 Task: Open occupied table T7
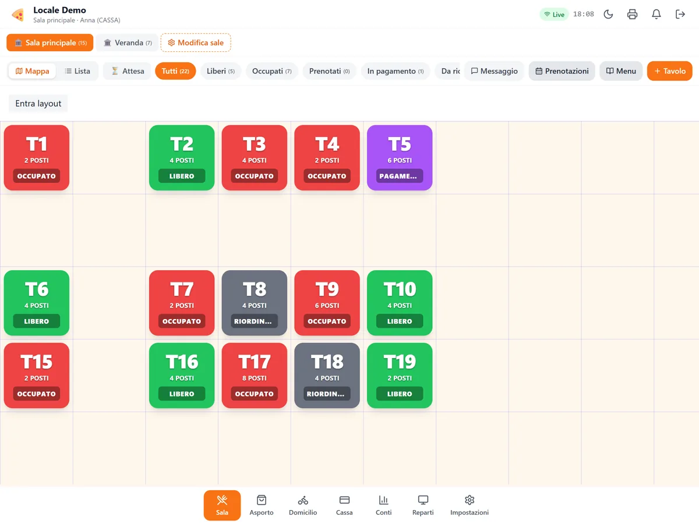[x=182, y=303]
